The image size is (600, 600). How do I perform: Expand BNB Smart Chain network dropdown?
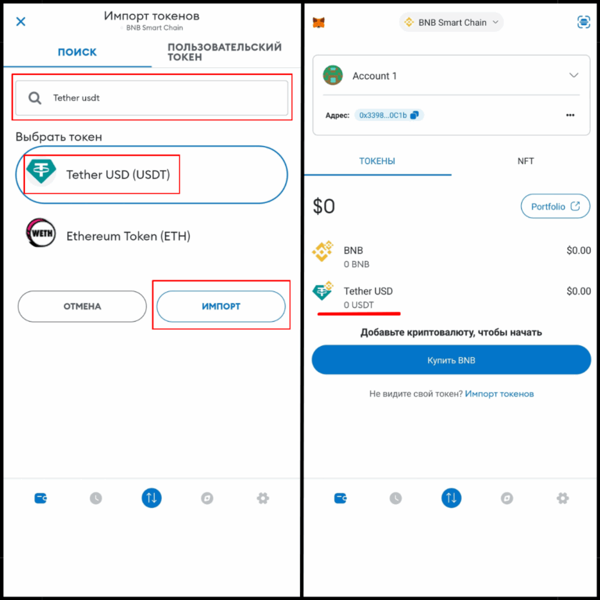point(451,22)
